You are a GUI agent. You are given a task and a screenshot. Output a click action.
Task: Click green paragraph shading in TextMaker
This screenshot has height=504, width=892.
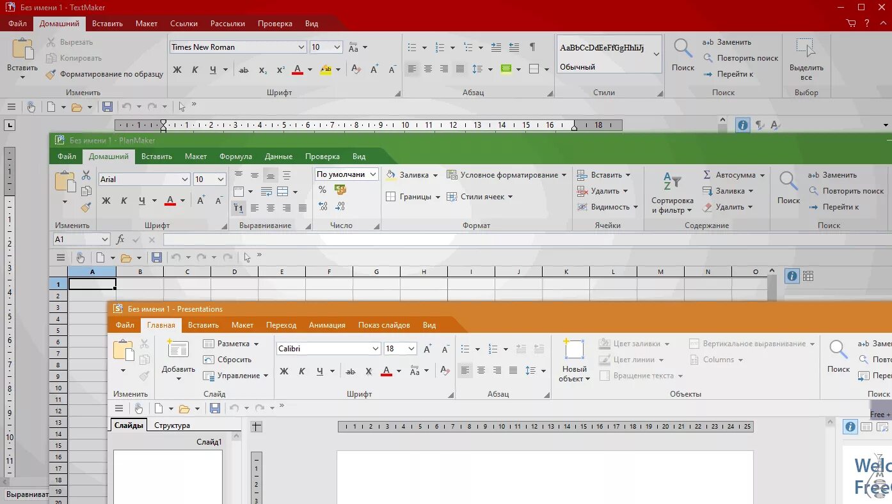(506, 69)
